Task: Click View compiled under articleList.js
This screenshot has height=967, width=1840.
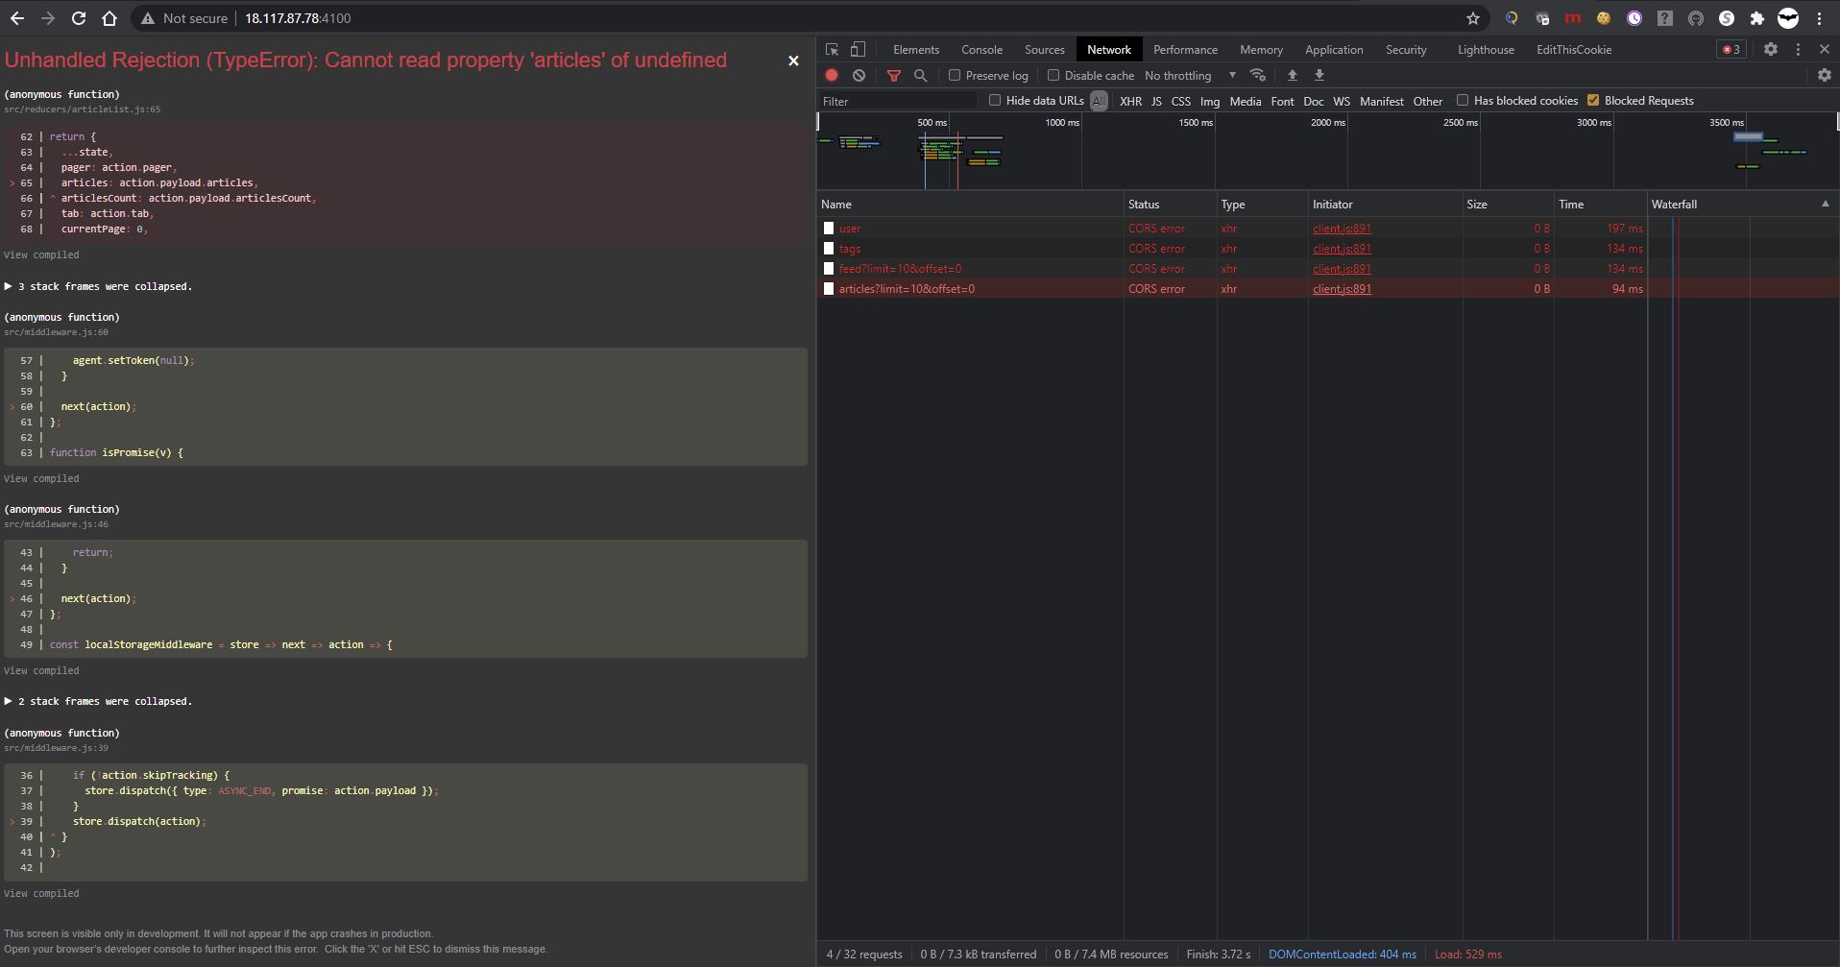Action: point(41,254)
